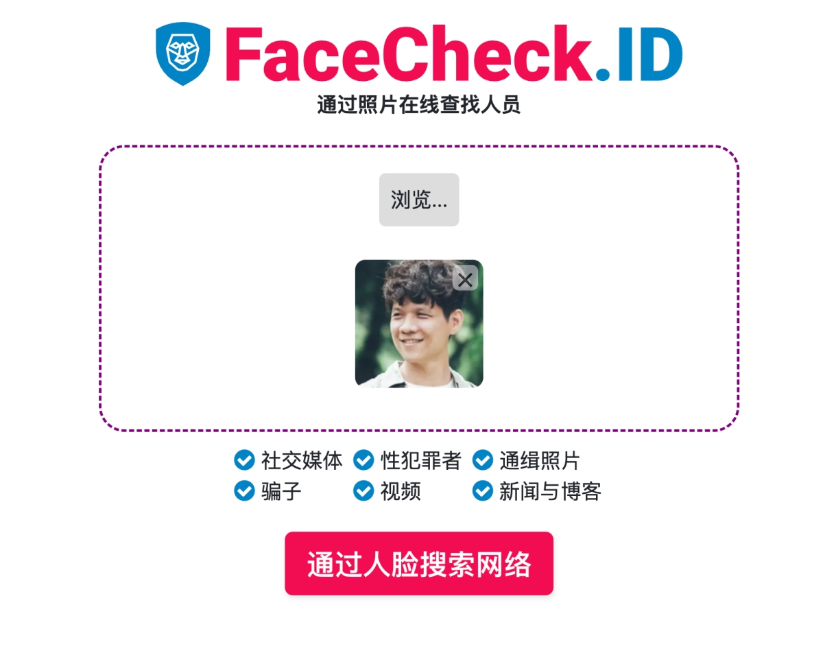Screen dimensions: 823x666
Task: Remove the uploaded photo with the X icon
Action: click(x=466, y=278)
